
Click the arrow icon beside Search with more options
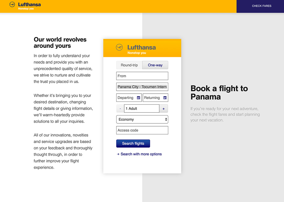pos(118,154)
